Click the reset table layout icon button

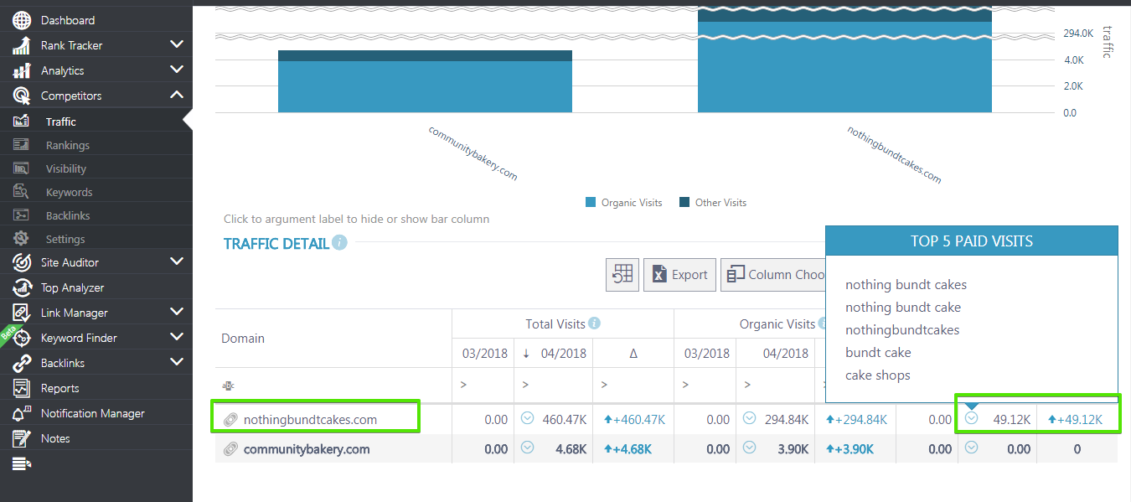622,275
